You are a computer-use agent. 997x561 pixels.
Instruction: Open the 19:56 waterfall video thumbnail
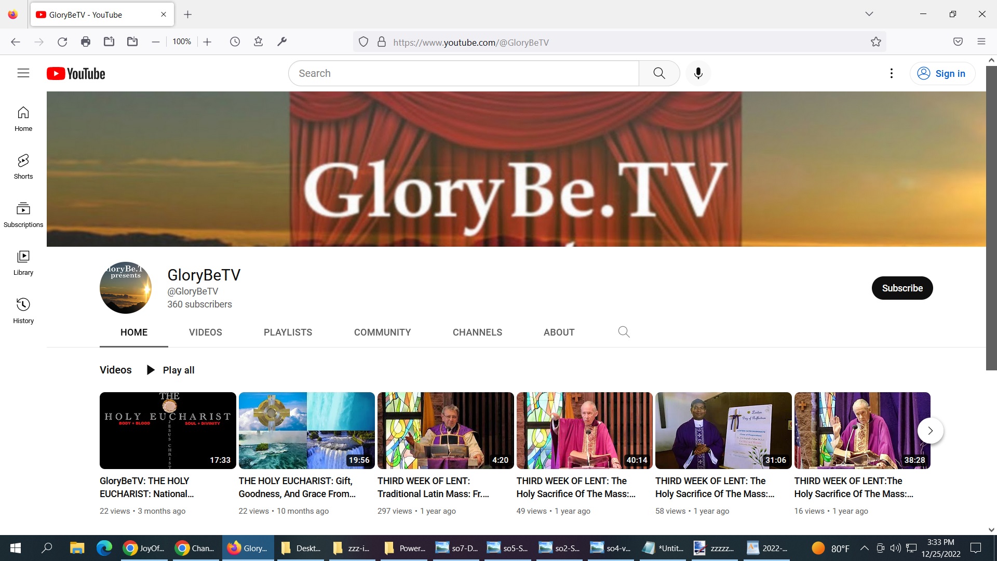point(306,431)
